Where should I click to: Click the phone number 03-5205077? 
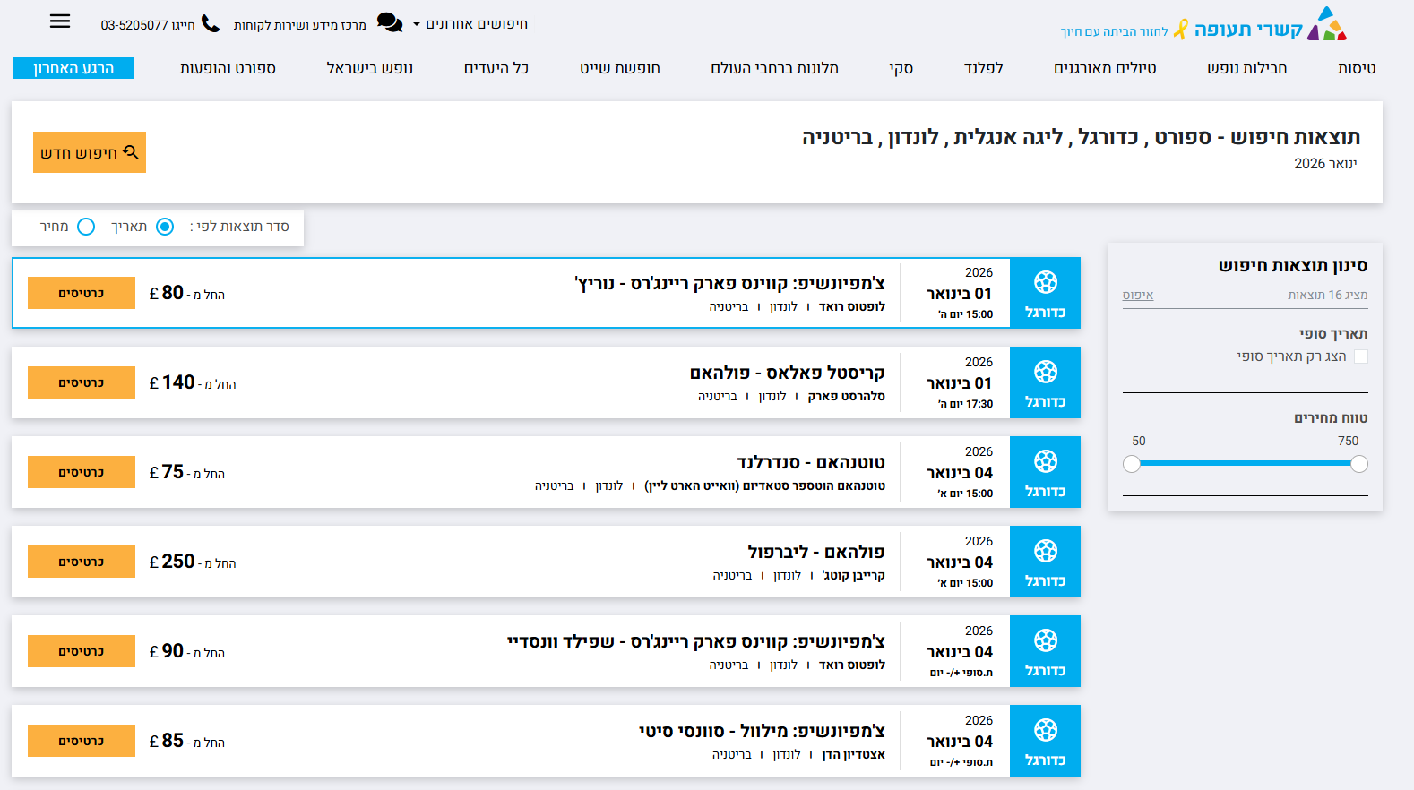click(x=134, y=25)
